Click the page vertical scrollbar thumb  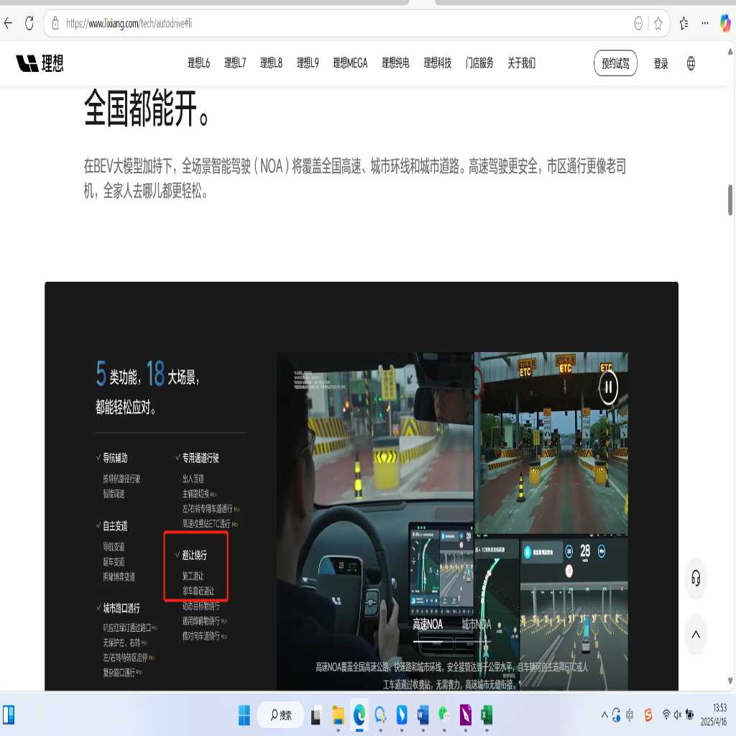(x=730, y=200)
